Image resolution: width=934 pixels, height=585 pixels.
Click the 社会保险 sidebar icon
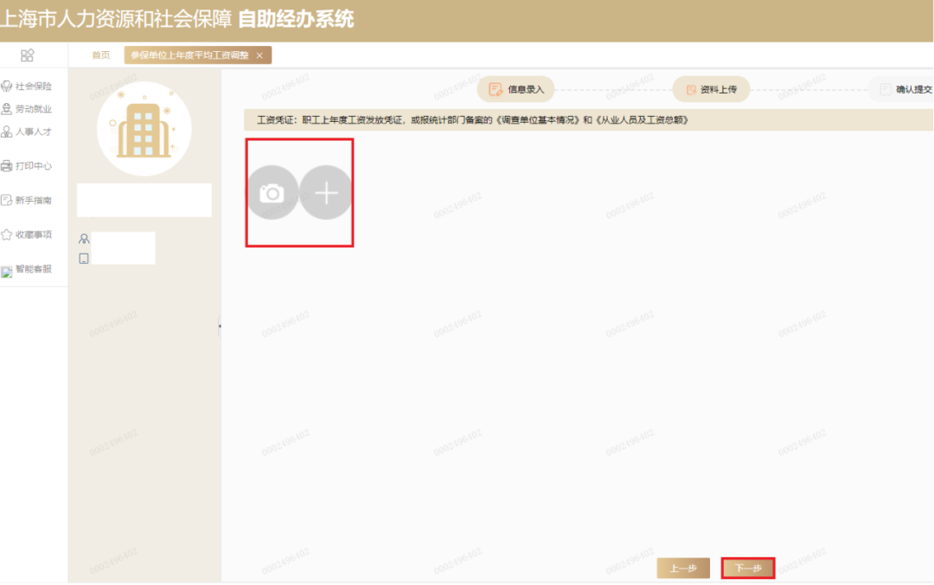tap(7, 87)
